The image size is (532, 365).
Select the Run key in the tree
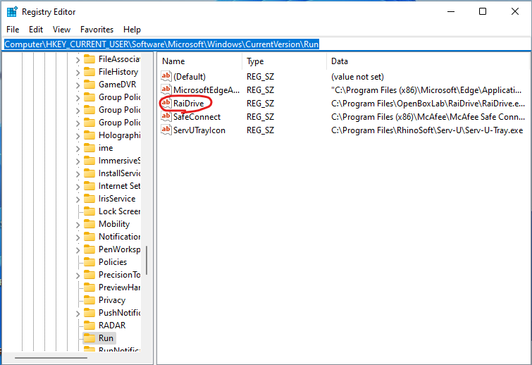tap(106, 338)
